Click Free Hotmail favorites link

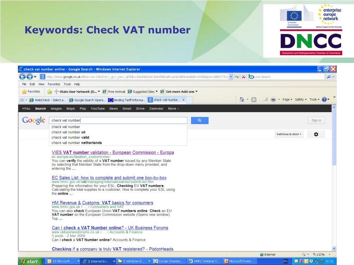(x=114, y=91)
